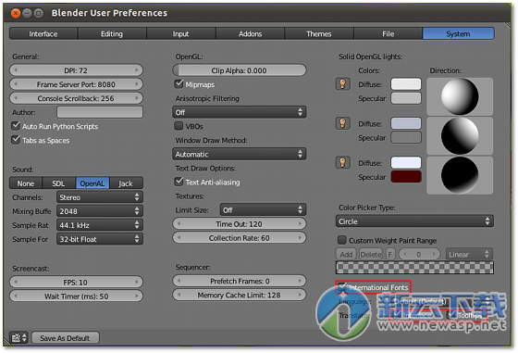Click the first light Diffuse color swatch
This screenshot has width=518, height=353.
pos(406,84)
